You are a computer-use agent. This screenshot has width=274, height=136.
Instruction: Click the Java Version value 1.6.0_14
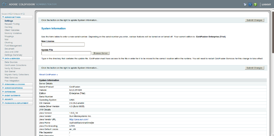tap(74, 113)
